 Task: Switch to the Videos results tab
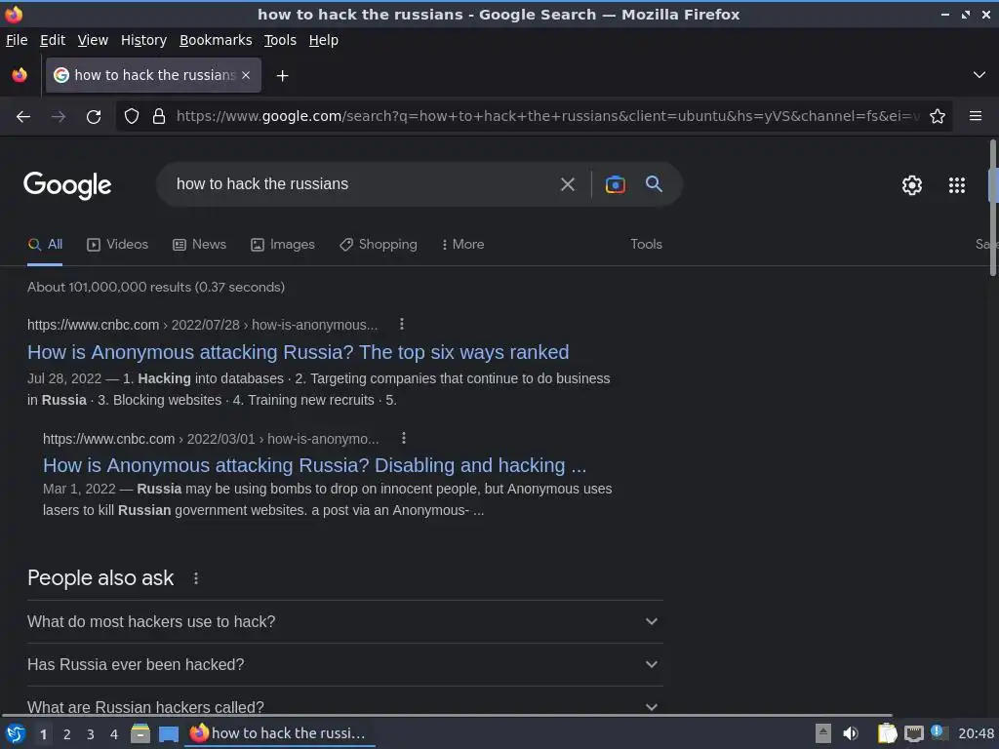tap(117, 245)
